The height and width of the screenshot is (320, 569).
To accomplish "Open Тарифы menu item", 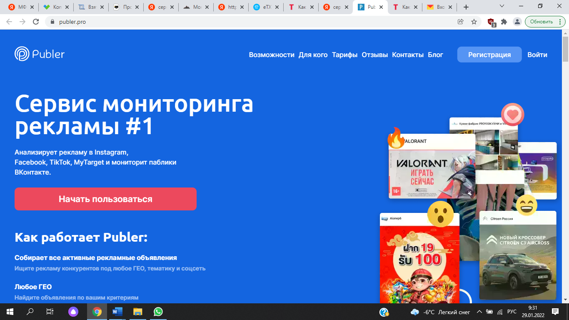I will (344, 55).
